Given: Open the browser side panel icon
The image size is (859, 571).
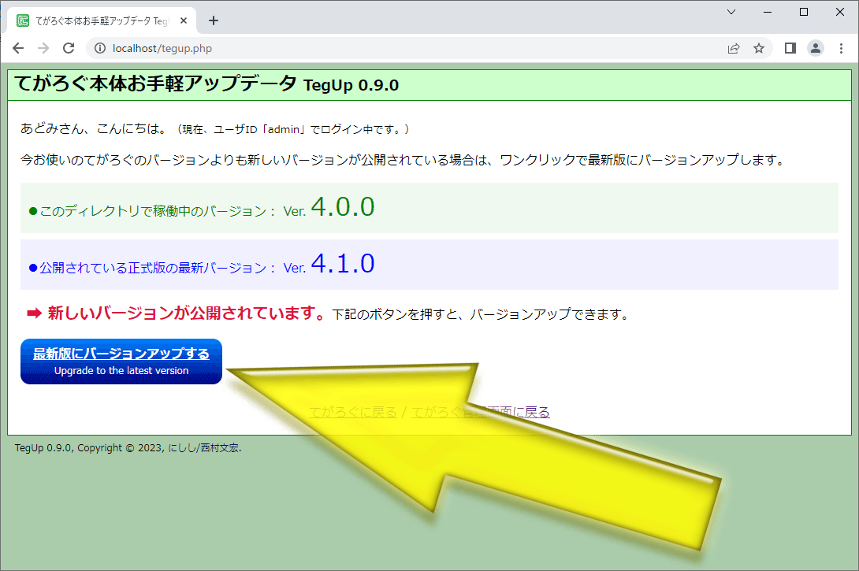Looking at the screenshot, I should coord(790,48).
